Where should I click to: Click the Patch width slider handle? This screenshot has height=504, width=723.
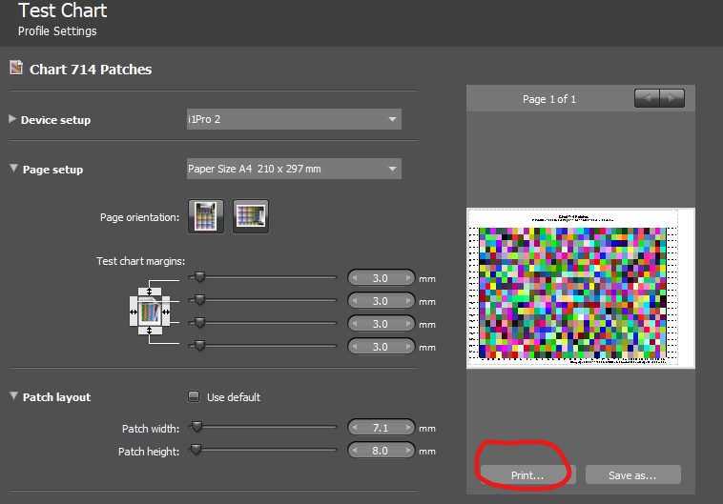click(197, 428)
